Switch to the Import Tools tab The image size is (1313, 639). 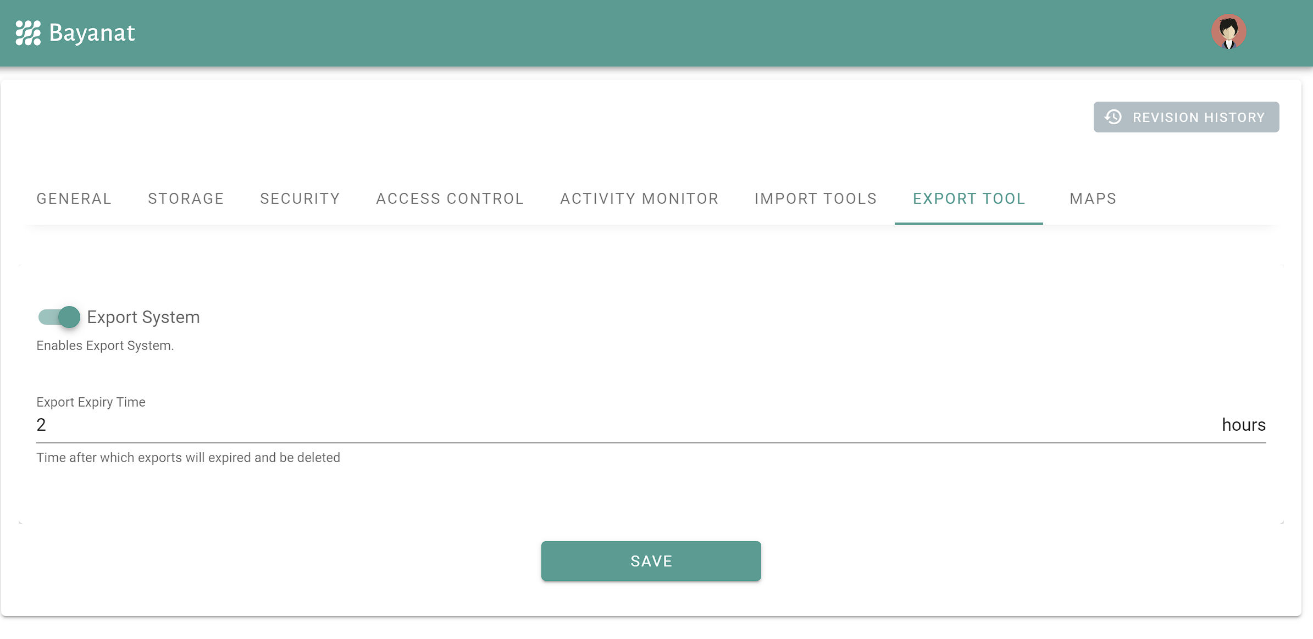point(816,198)
